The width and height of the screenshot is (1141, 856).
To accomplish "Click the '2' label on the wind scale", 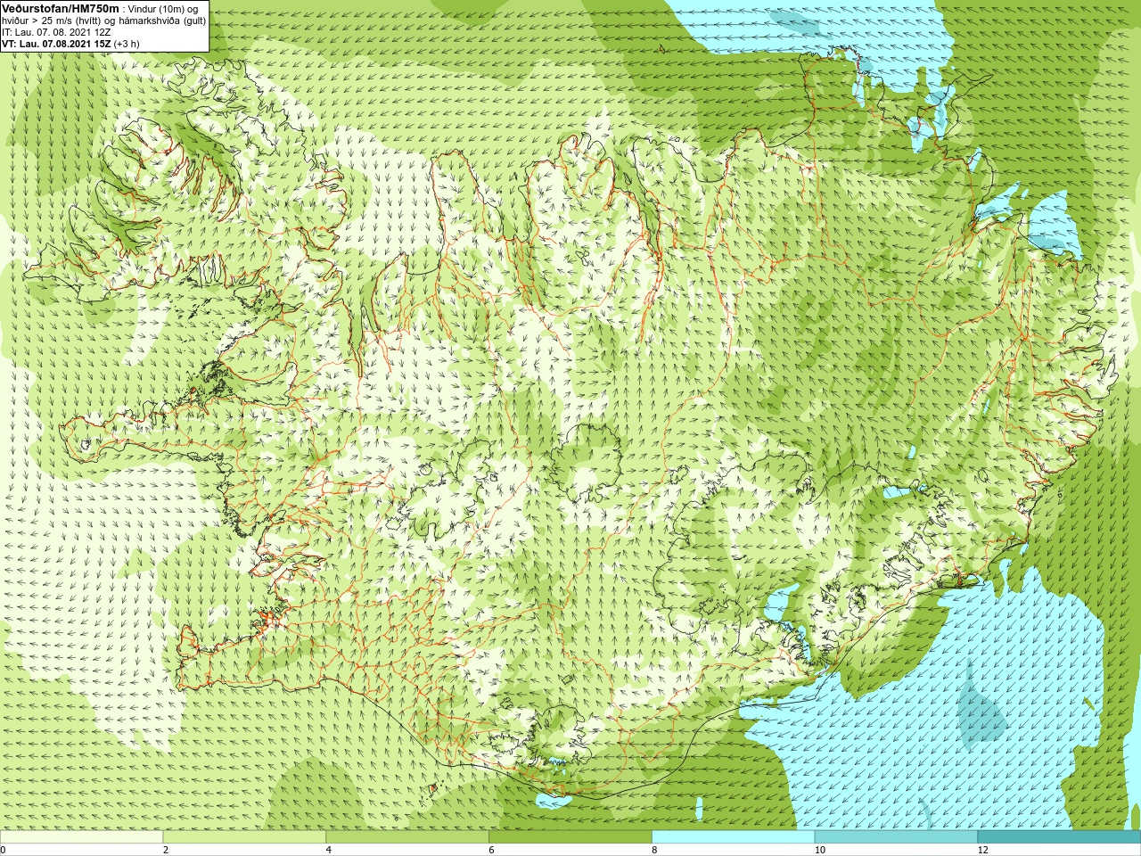I will pos(166,850).
